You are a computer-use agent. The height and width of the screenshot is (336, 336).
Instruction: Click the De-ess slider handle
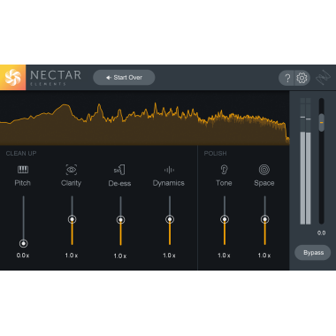pyautogui.click(x=120, y=219)
